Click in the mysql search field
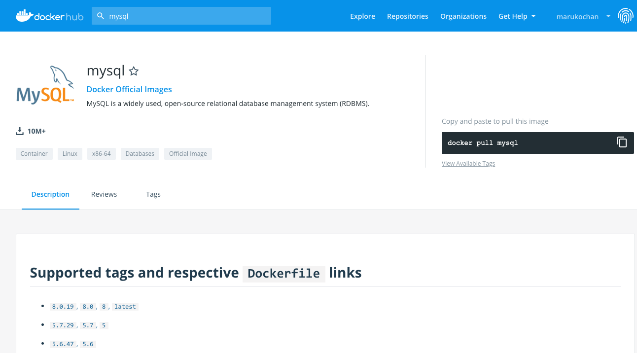 (x=187, y=16)
